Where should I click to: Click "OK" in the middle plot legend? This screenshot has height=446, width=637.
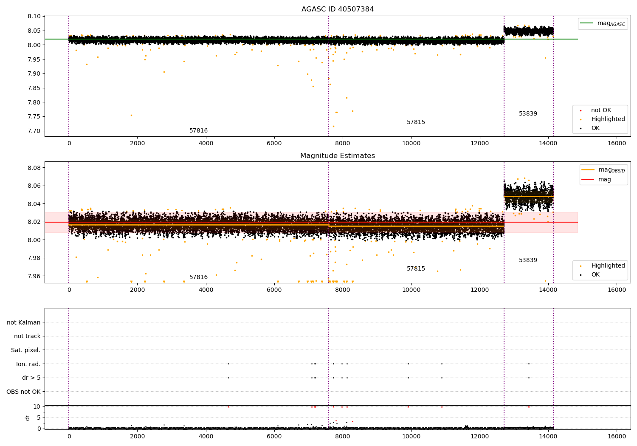(x=595, y=275)
